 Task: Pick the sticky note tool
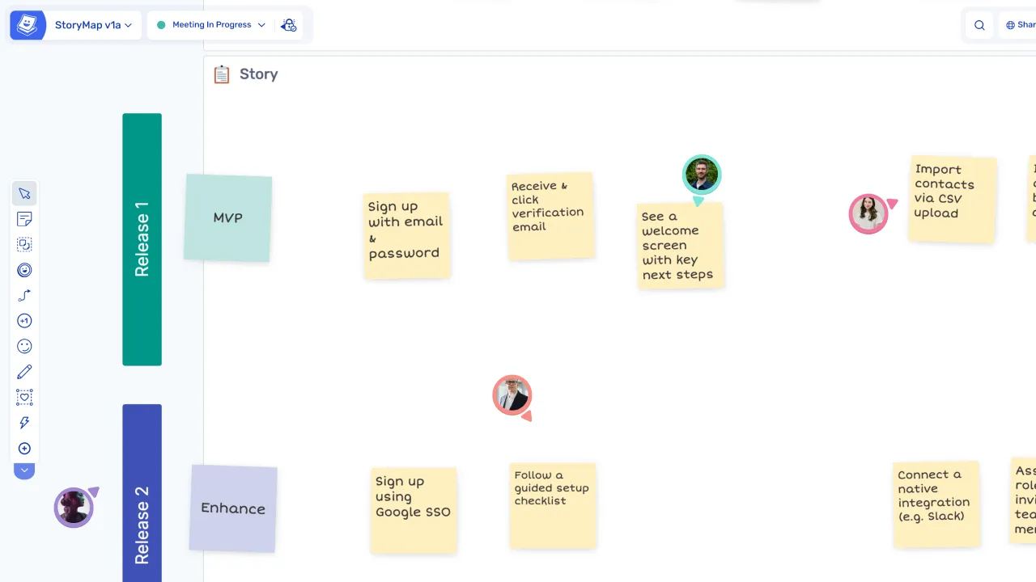point(24,219)
